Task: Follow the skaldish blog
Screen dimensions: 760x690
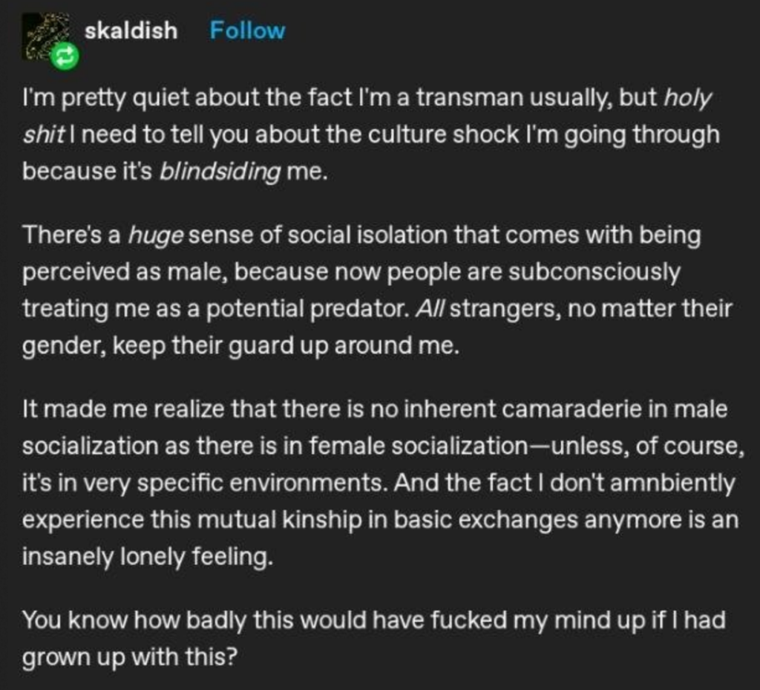Action: click(x=247, y=30)
